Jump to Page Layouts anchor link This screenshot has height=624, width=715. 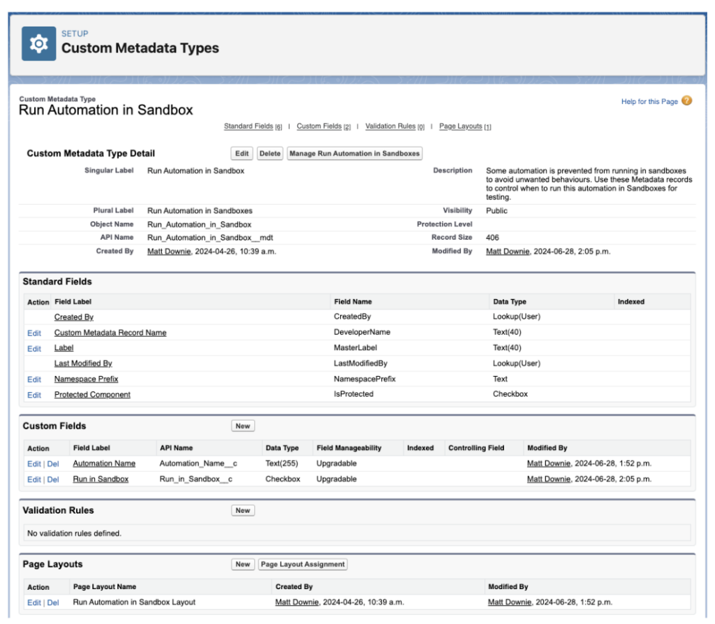coord(461,126)
